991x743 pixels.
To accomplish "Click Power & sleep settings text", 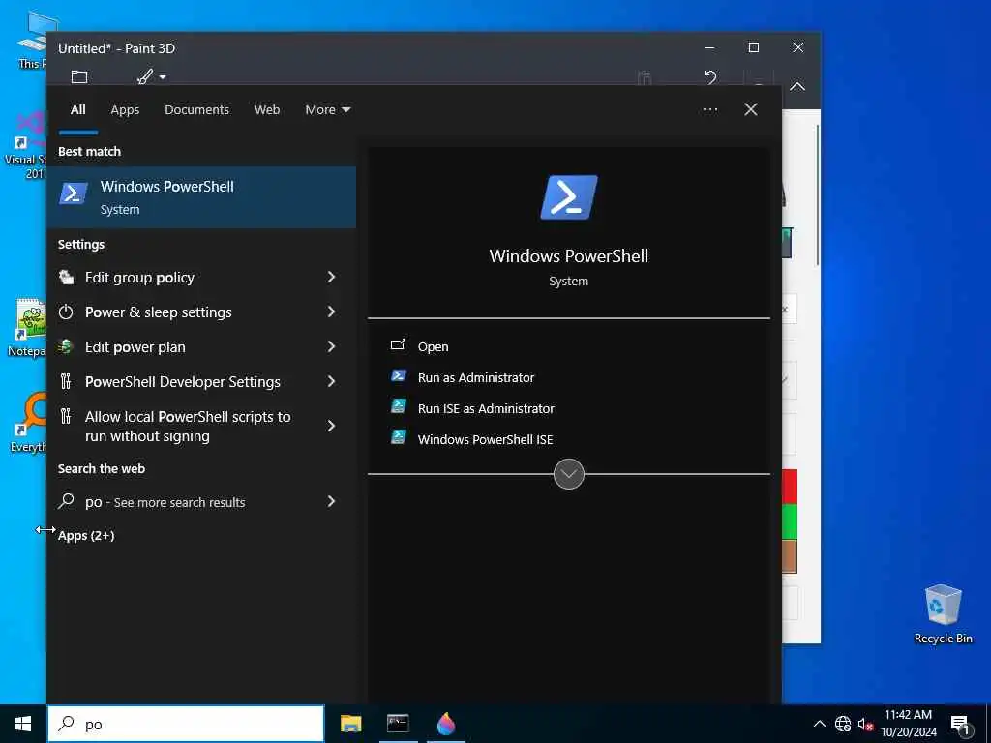I will click(x=159, y=312).
